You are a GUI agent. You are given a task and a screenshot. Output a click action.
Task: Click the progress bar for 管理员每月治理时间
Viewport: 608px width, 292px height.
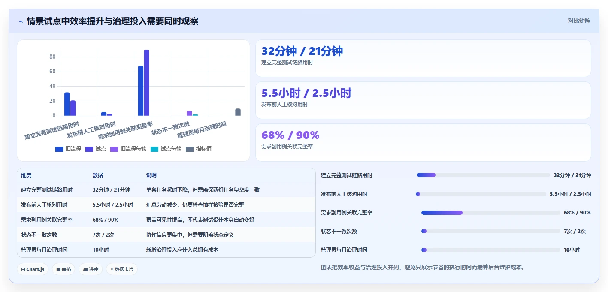(x=491, y=250)
